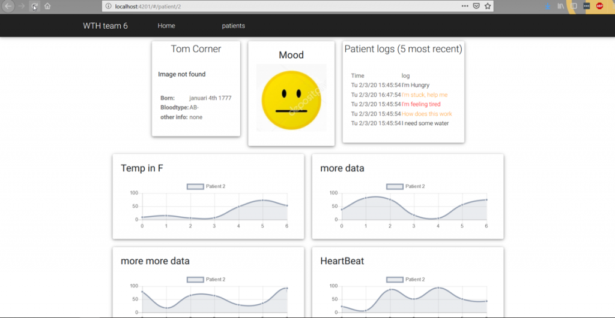Go back with the browser back arrow
Image resolution: width=615 pixels, height=318 pixels.
click(8, 6)
